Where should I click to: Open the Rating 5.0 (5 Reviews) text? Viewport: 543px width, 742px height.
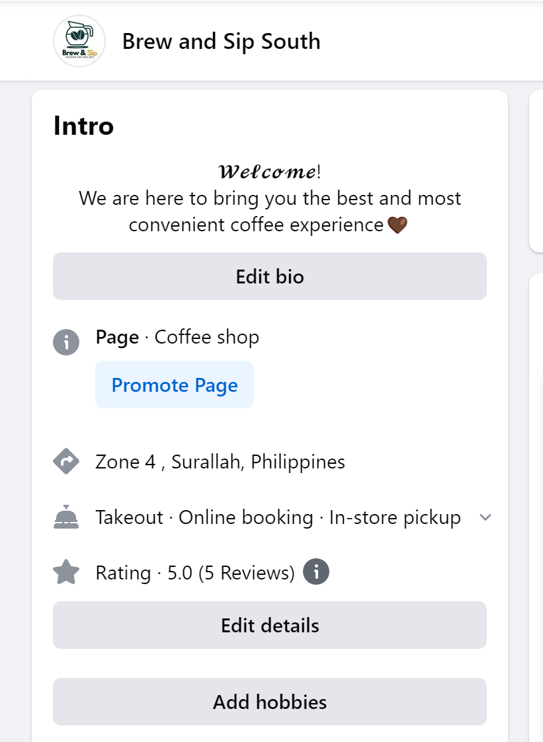tap(195, 572)
